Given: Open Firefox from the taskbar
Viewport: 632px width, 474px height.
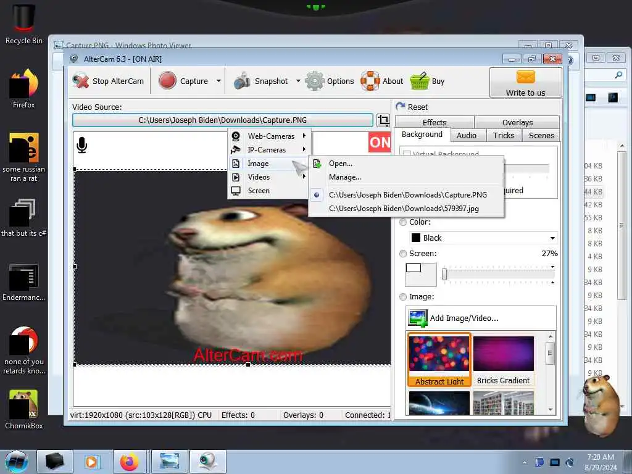Looking at the screenshot, I should (x=129, y=462).
